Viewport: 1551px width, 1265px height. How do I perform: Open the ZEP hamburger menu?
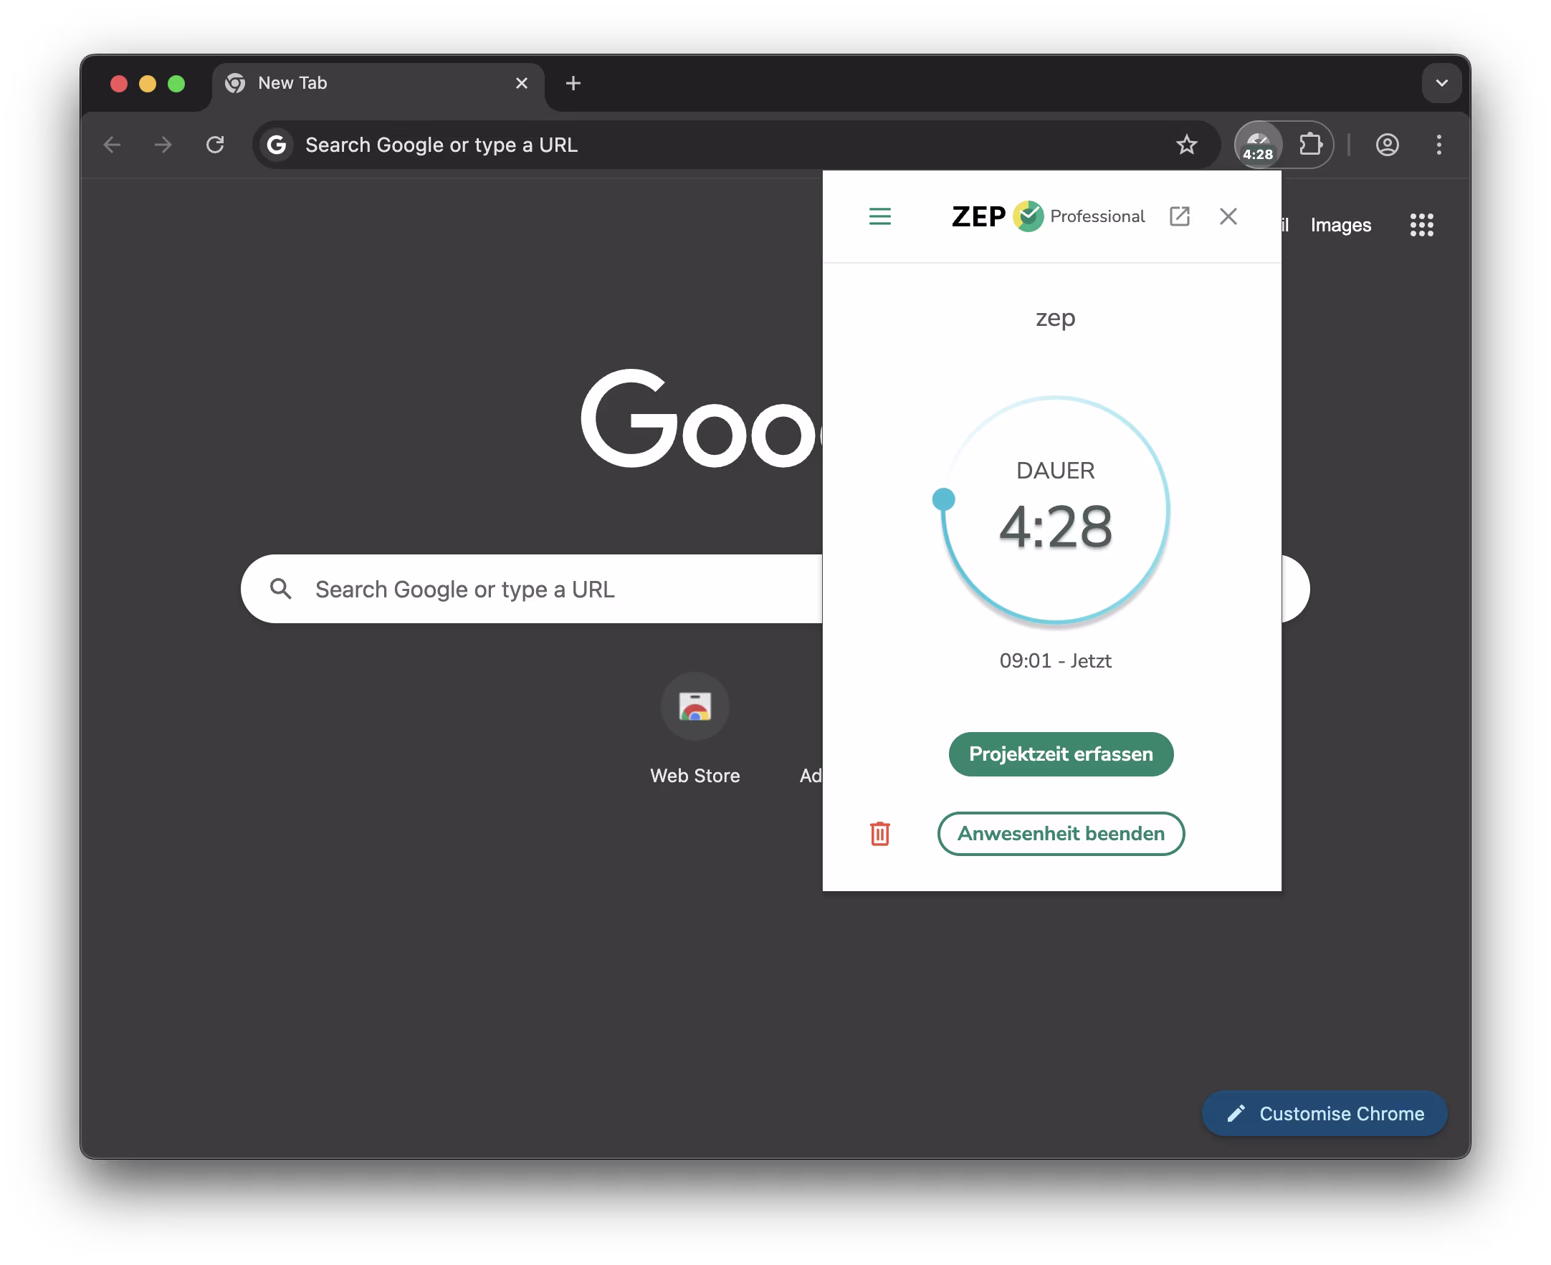(x=880, y=216)
